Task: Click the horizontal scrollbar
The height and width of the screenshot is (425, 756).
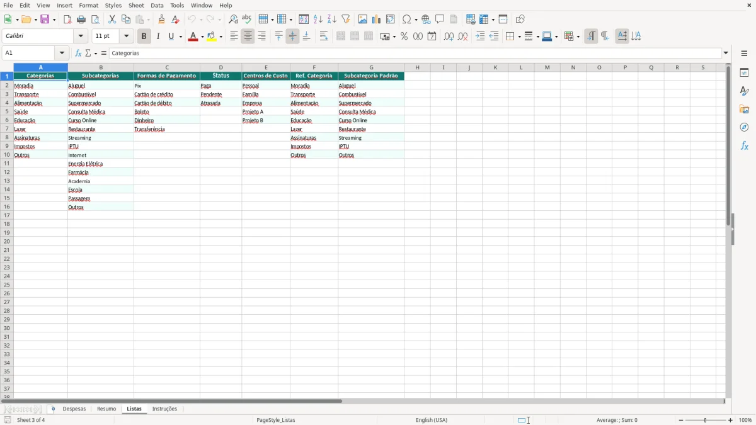Action: (171, 401)
